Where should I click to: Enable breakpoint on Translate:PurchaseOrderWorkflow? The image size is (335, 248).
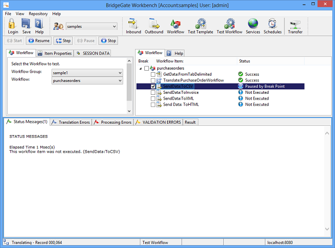[x=153, y=80]
